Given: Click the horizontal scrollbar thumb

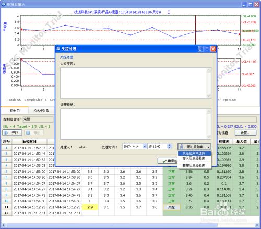Looking at the screenshot, I should tap(111, 225).
